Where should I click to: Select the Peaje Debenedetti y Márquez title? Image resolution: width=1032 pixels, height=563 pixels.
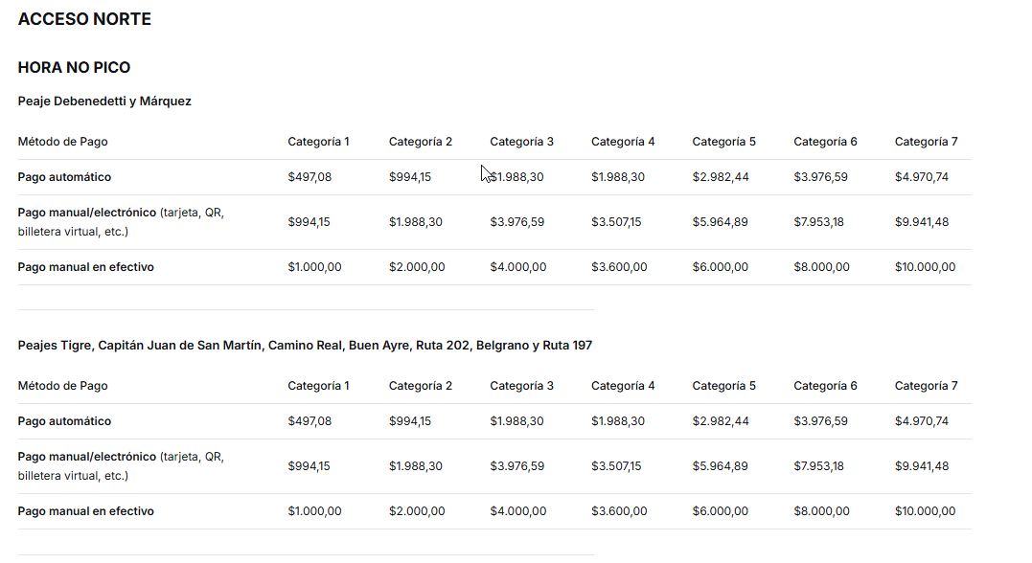coord(104,101)
